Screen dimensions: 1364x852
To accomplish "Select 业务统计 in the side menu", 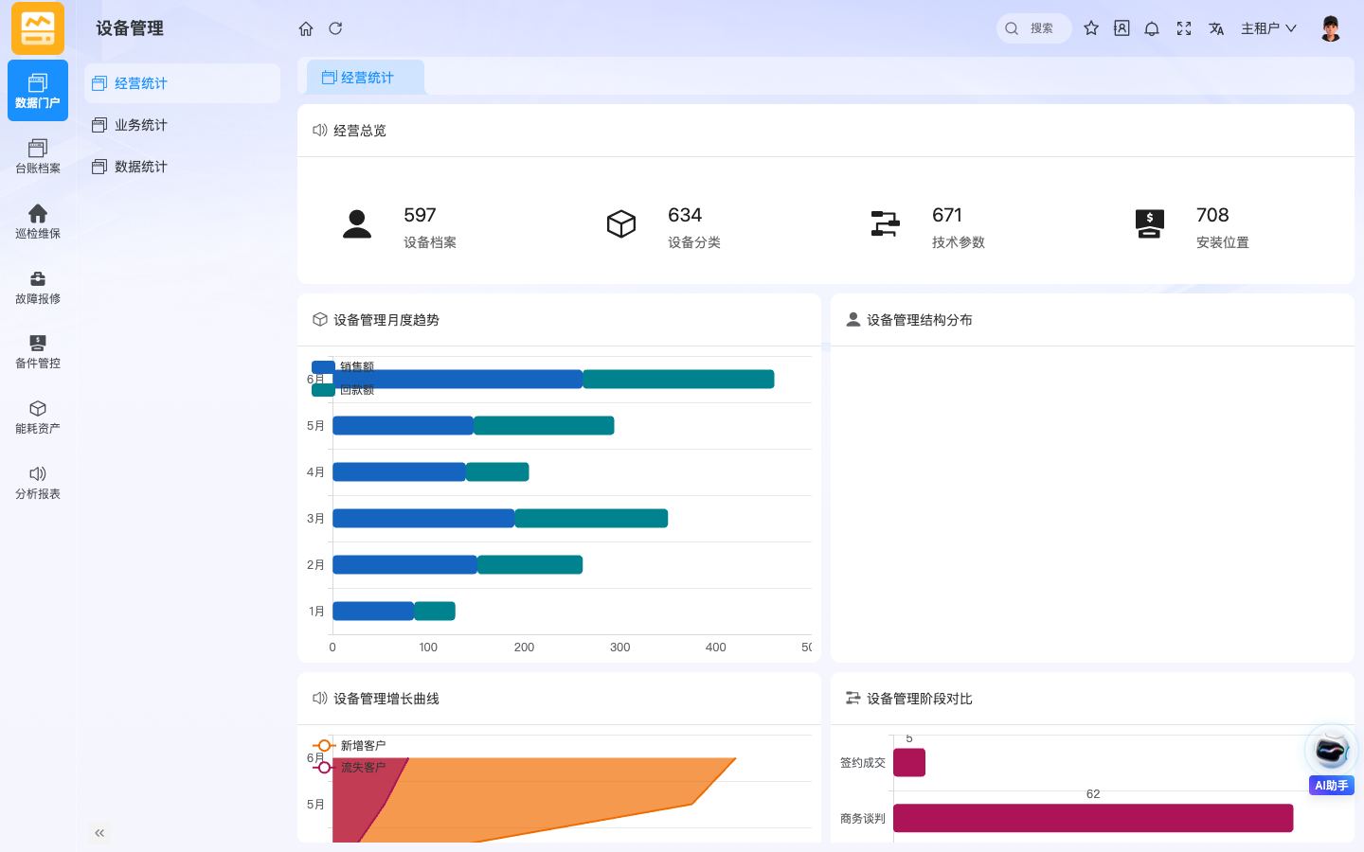I will (x=182, y=125).
